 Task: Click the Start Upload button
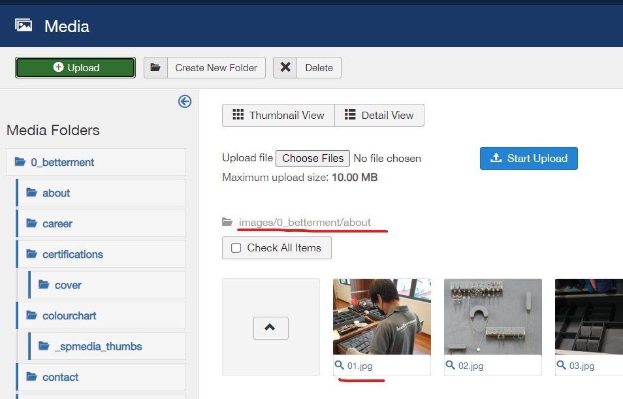pos(529,158)
